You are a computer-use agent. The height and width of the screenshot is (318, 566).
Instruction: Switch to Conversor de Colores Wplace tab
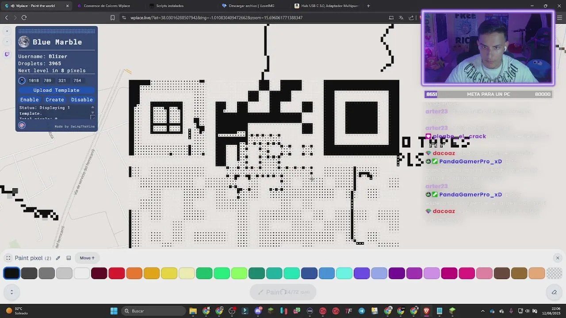coord(107,6)
